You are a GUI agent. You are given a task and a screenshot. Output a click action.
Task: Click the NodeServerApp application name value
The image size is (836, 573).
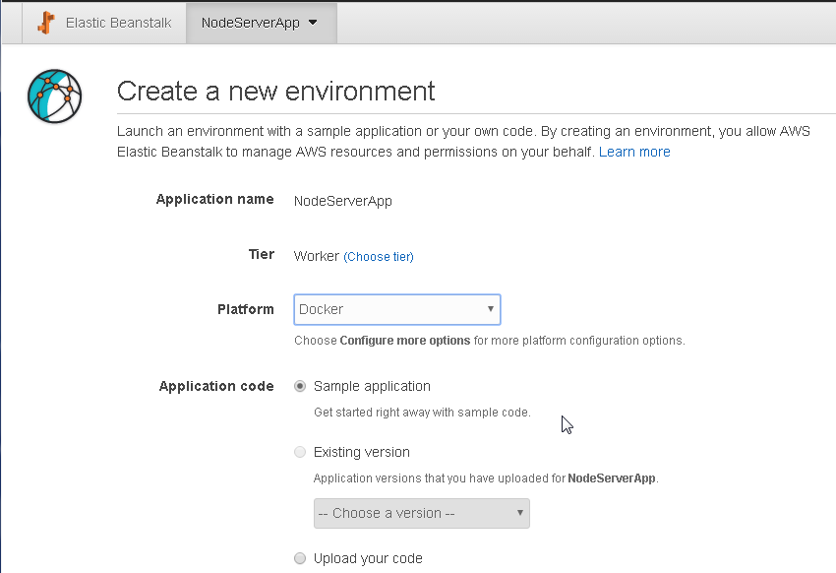(343, 201)
